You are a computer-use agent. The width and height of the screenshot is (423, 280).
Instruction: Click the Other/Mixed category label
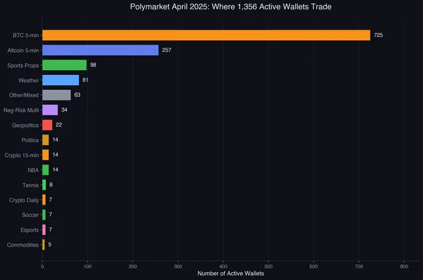pyautogui.click(x=24, y=96)
